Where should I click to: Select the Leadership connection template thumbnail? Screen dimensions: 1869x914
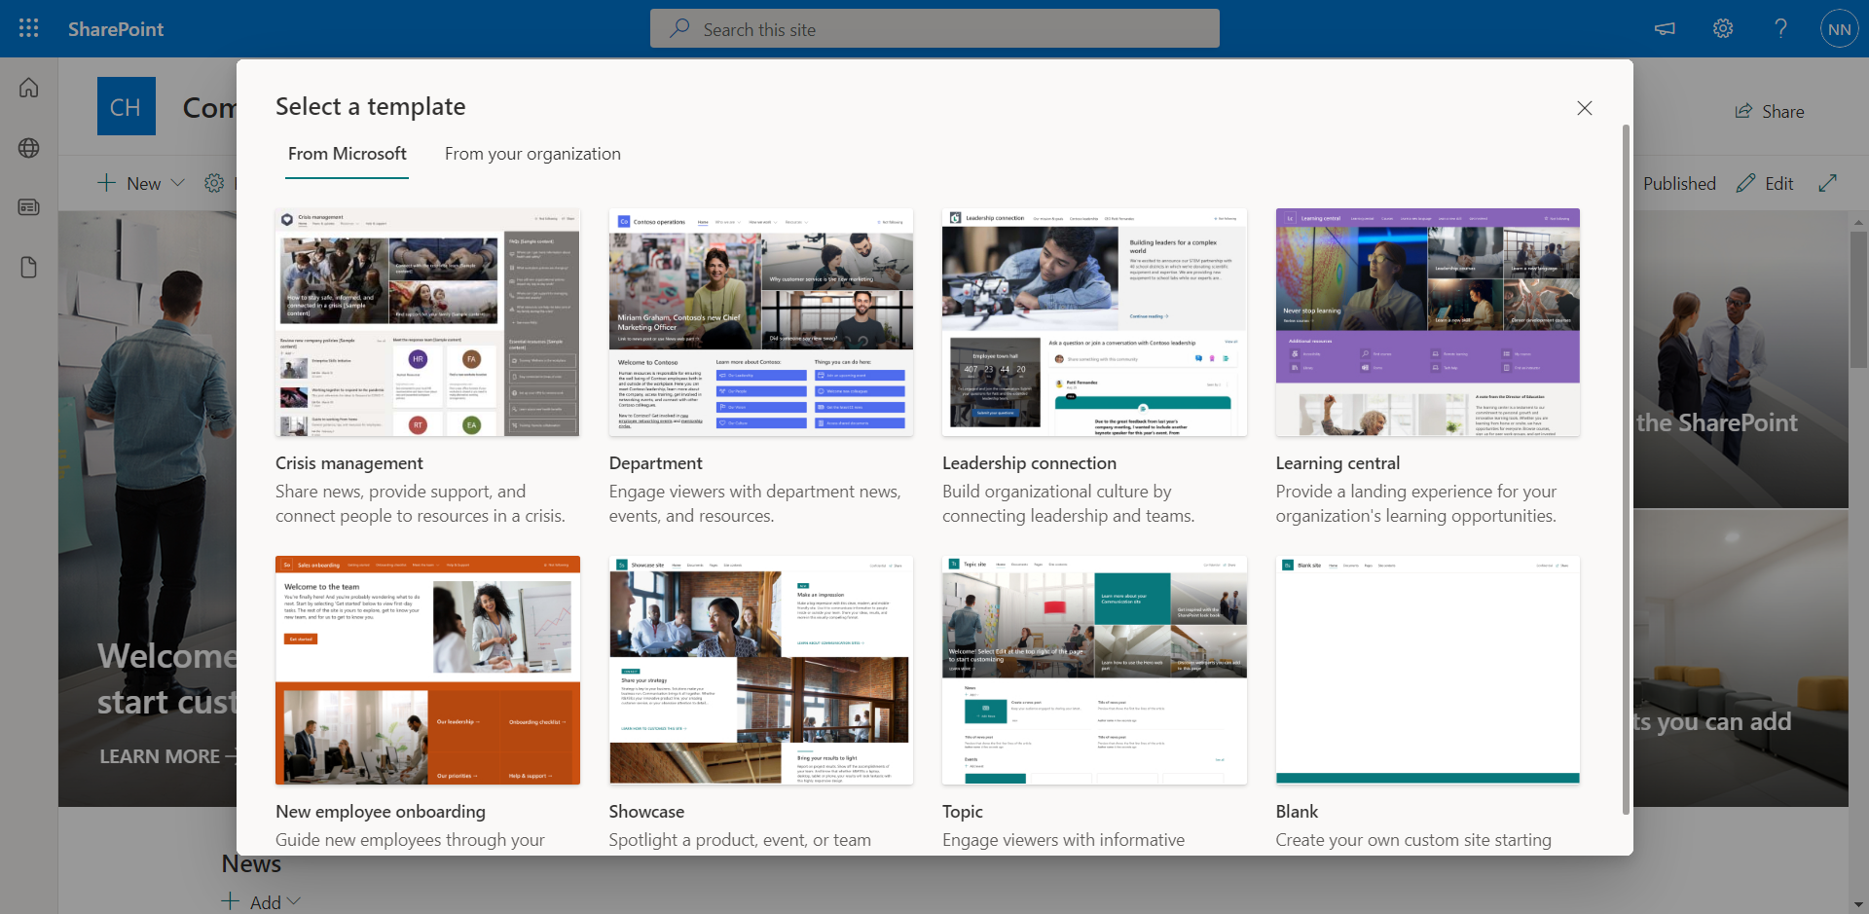(x=1094, y=322)
